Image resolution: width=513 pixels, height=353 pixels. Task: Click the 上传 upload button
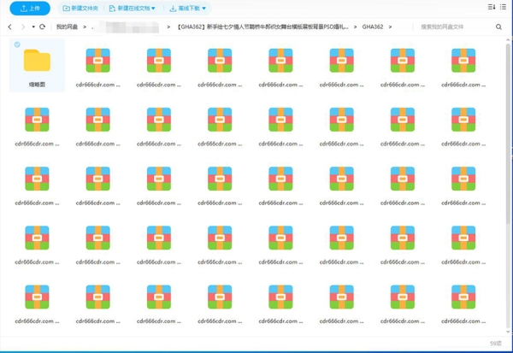pos(30,9)
